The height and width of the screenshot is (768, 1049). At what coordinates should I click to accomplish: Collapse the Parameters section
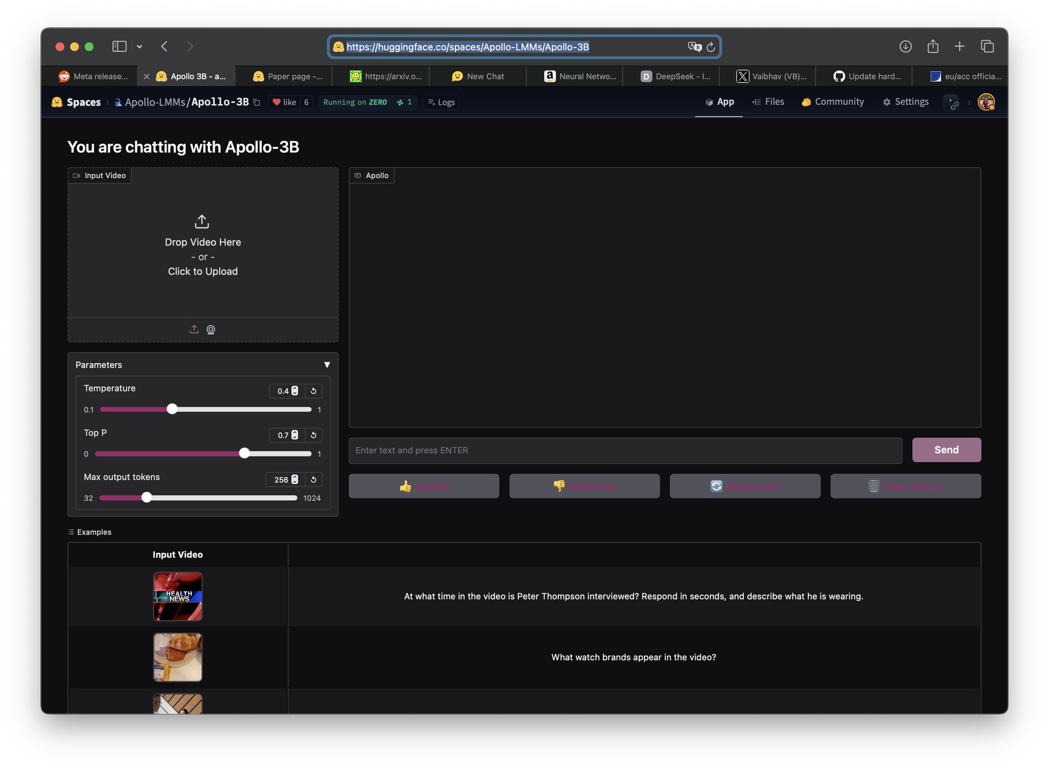tap(327, 365)
